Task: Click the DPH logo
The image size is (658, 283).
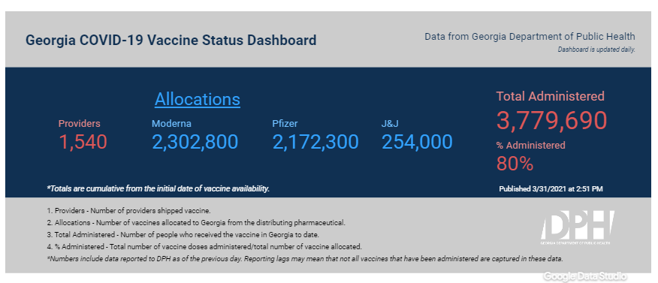Action: click(577, 227)
